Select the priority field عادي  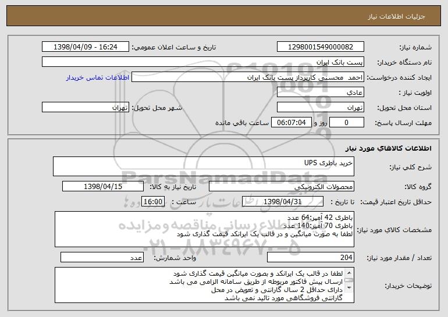pos(320,92)
